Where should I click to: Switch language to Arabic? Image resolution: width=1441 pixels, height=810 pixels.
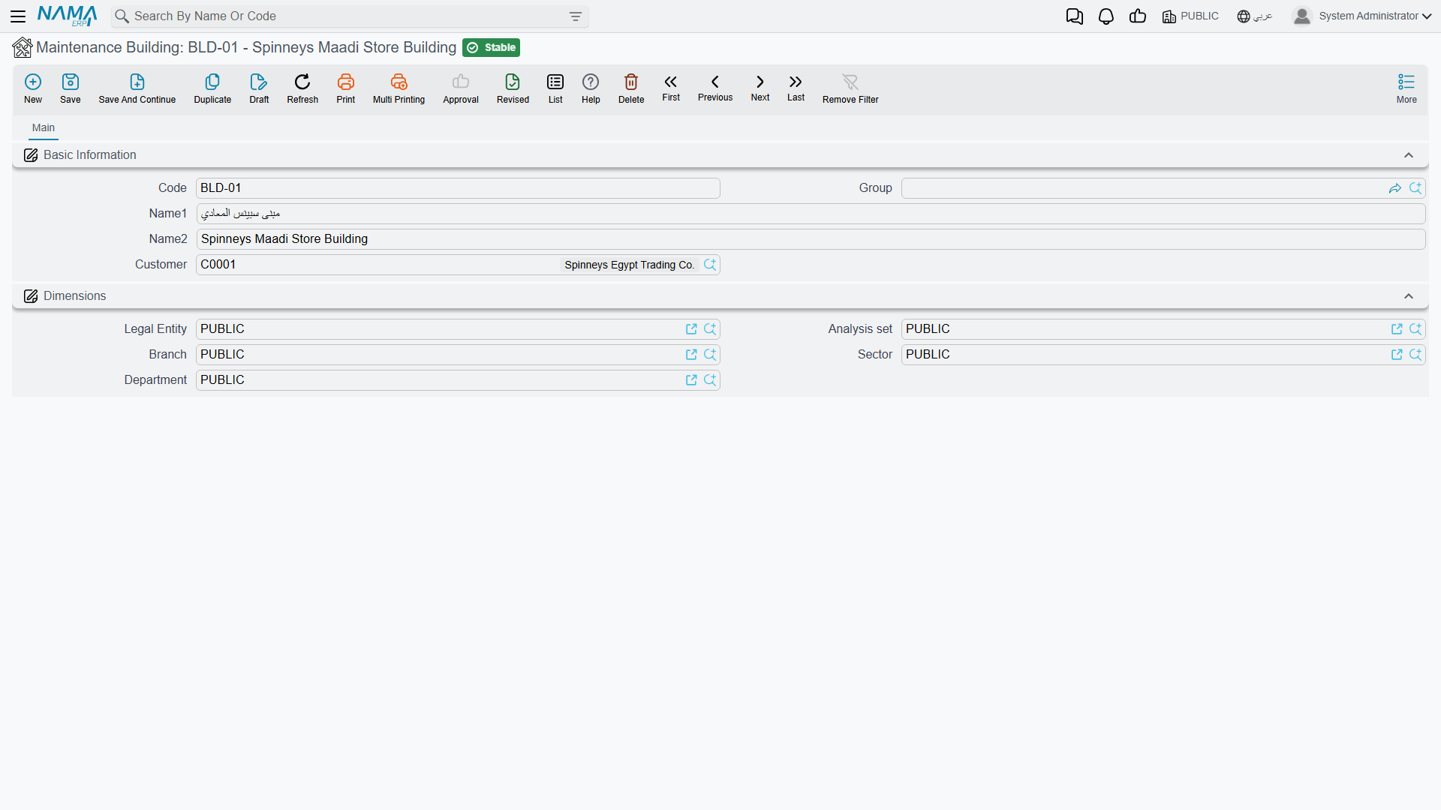click(1255, 16)
